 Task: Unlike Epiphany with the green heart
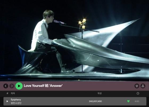pyautogui.click(x=128, y=101)
